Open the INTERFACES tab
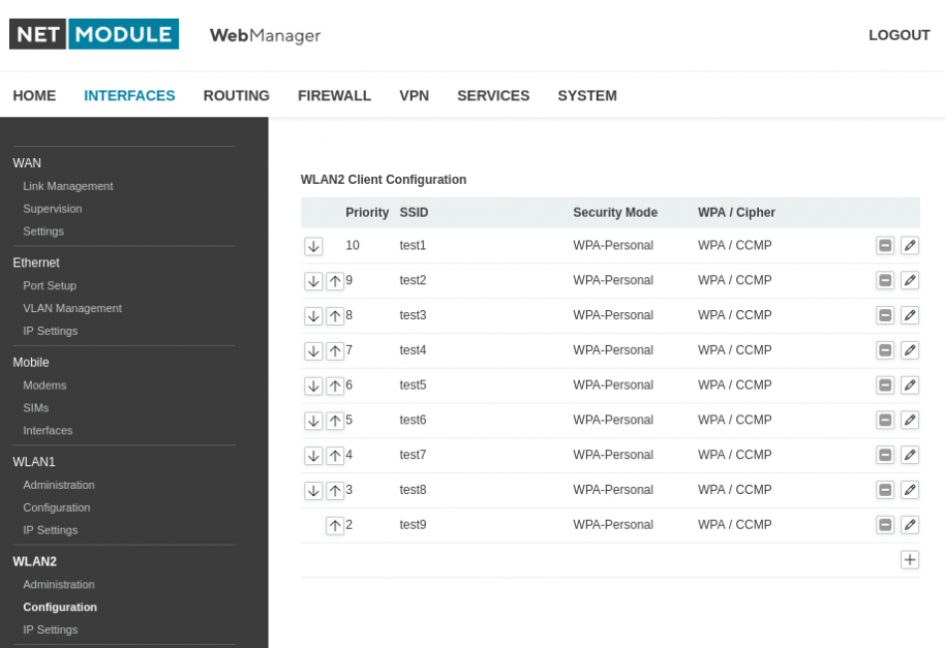Viewport: 945px width, 648px height. click(x=129, y=95)
